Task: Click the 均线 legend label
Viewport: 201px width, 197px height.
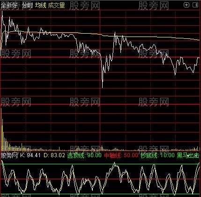Action: pos(40,6)
